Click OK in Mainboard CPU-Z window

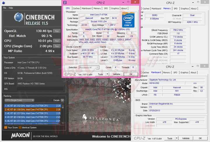(200, 139)
